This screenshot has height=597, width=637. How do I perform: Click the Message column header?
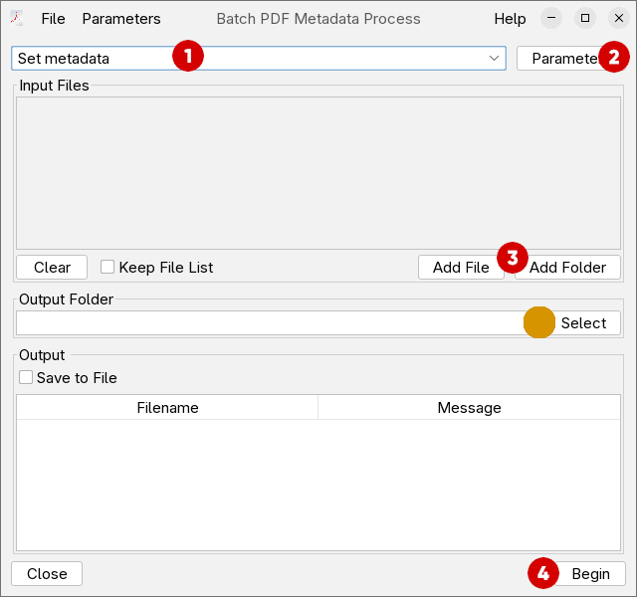tap(469, 407)
